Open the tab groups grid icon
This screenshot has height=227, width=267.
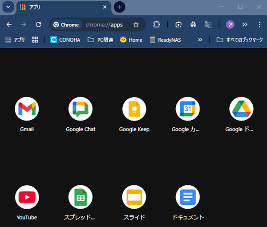click(x=35, y=40)
